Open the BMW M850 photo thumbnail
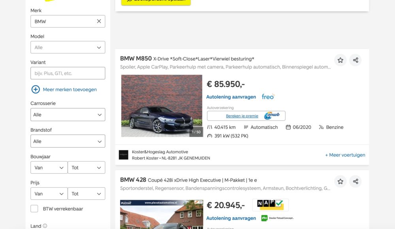The image size is (395, 229). pos(162,105)
